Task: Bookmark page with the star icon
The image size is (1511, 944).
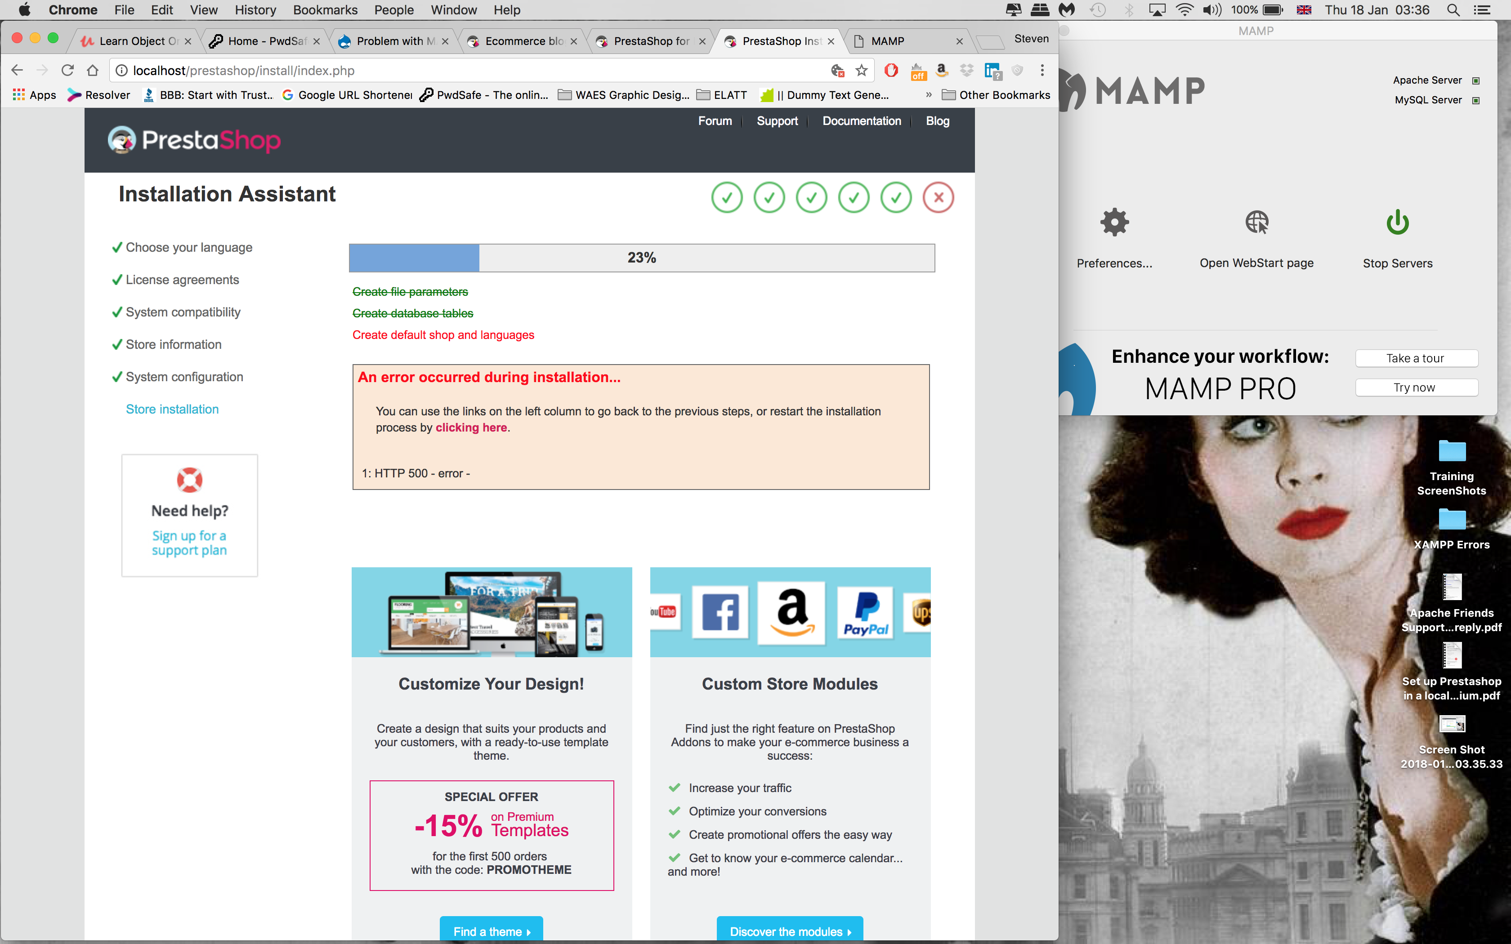Action: [862, 71]
